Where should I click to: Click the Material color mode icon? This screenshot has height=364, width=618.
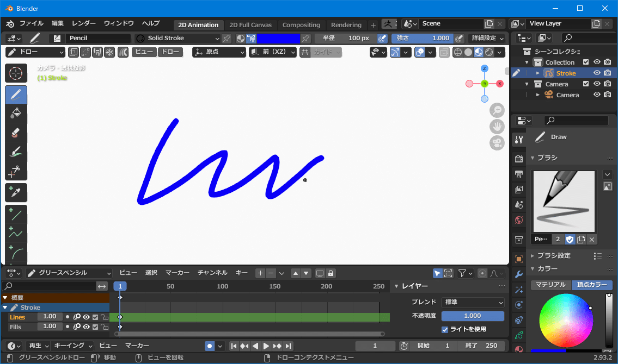coord(241,38)
